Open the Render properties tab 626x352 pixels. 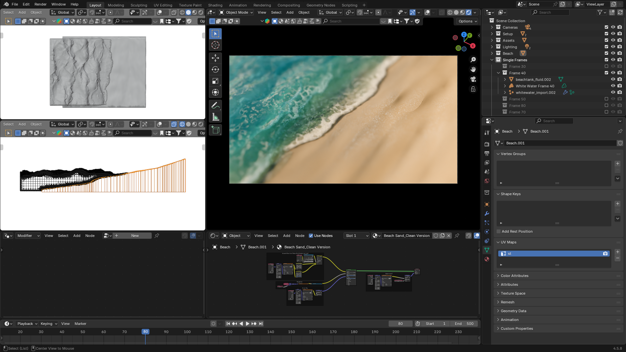click(x=487, y=144)
